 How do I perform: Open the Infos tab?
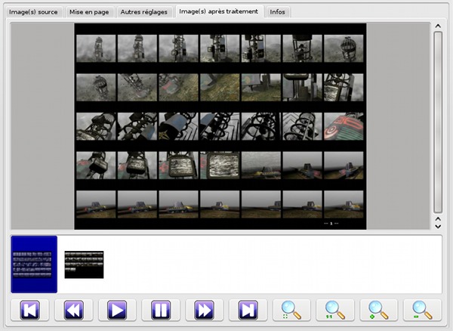point(277,12)
